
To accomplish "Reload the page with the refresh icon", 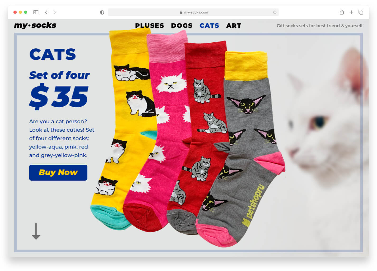I will point(274,12).
